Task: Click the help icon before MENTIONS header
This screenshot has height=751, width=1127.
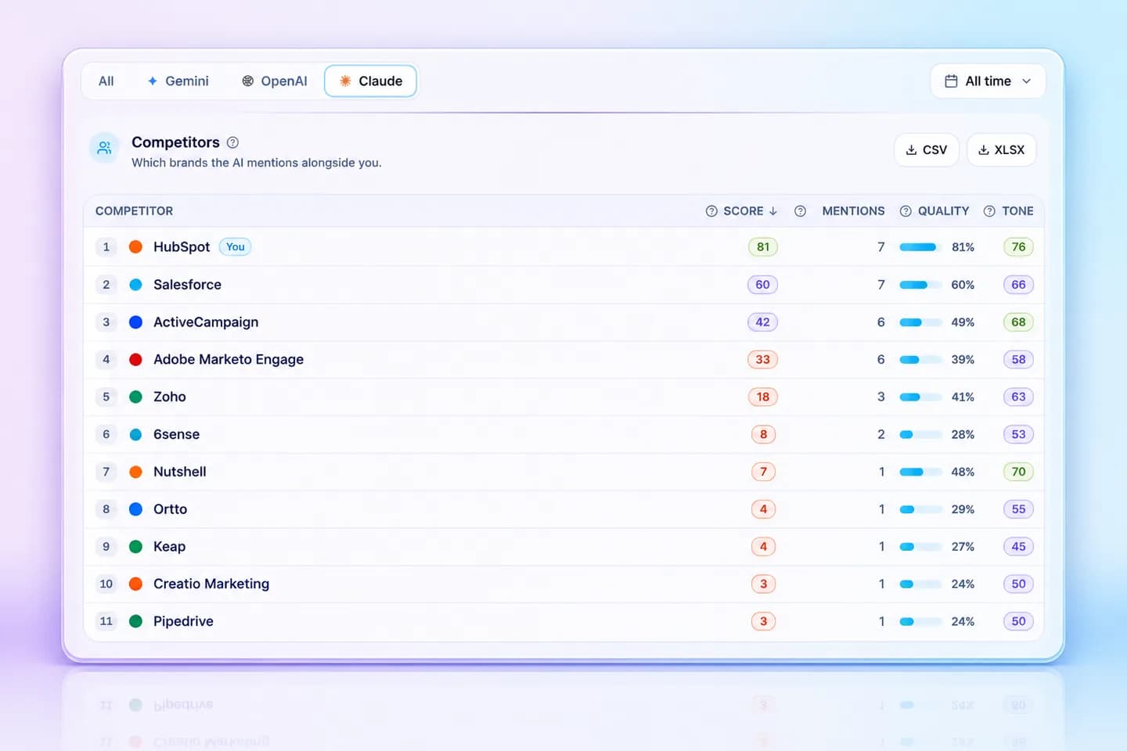Action: tap(800, 211)
